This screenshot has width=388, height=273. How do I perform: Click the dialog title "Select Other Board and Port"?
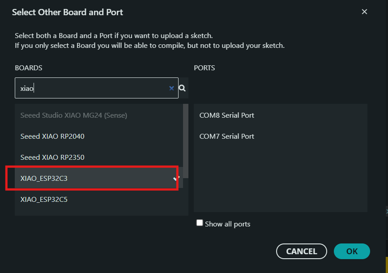[68, 13]
